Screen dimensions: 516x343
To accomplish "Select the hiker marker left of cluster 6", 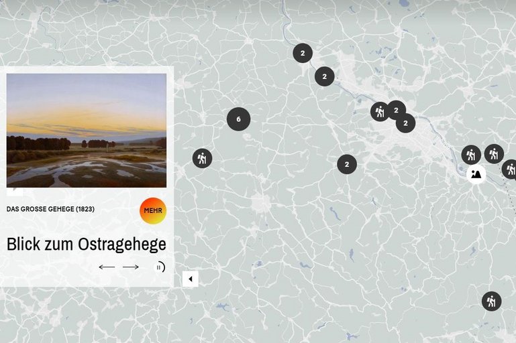I will coord(202,158).
